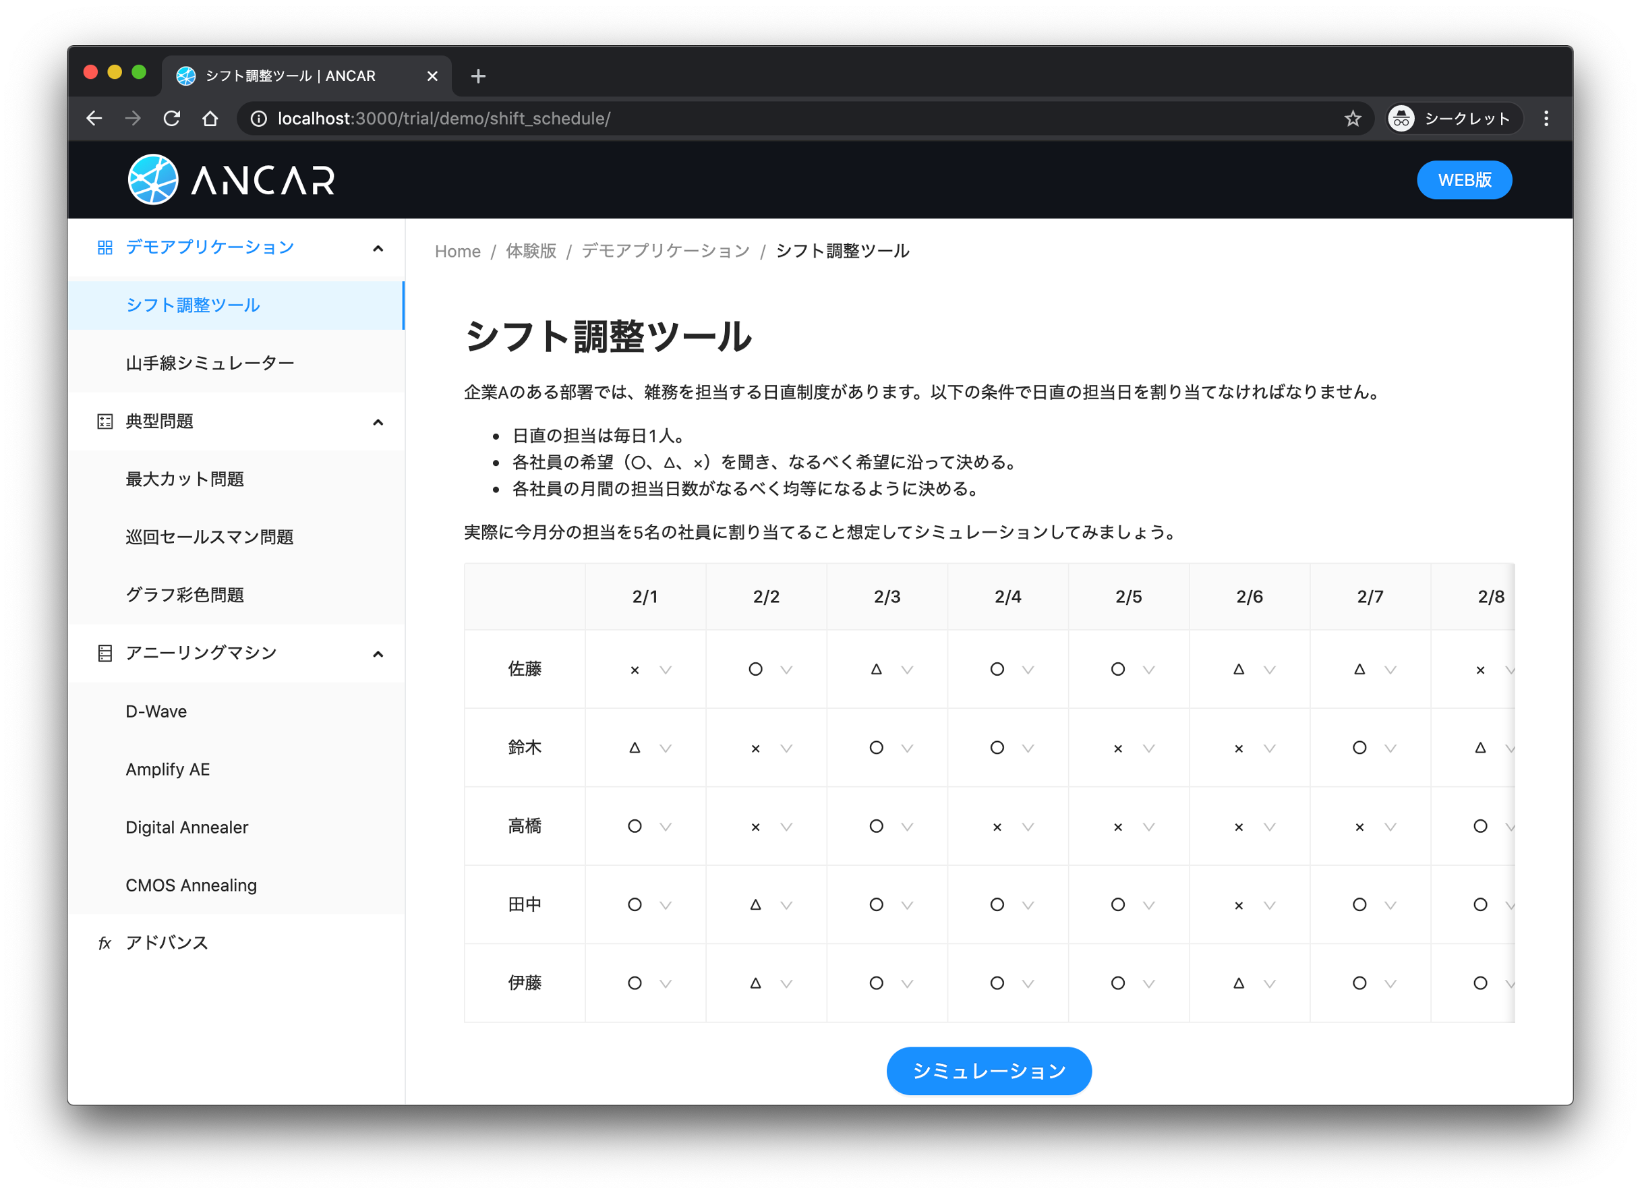Select 山手線シミュレーター in the sidebar
The image size is (1642, 1195).
210,363
